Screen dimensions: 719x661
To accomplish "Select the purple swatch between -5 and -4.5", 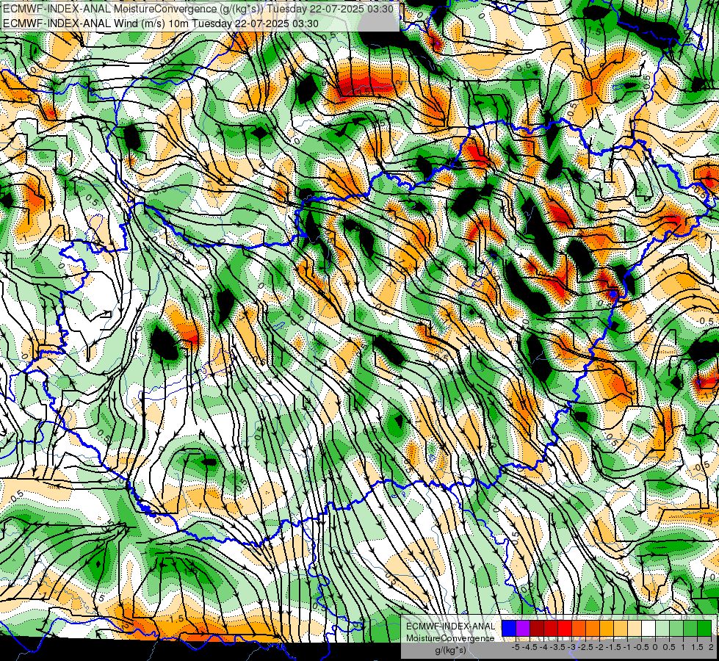I will (x=523, y=628).
